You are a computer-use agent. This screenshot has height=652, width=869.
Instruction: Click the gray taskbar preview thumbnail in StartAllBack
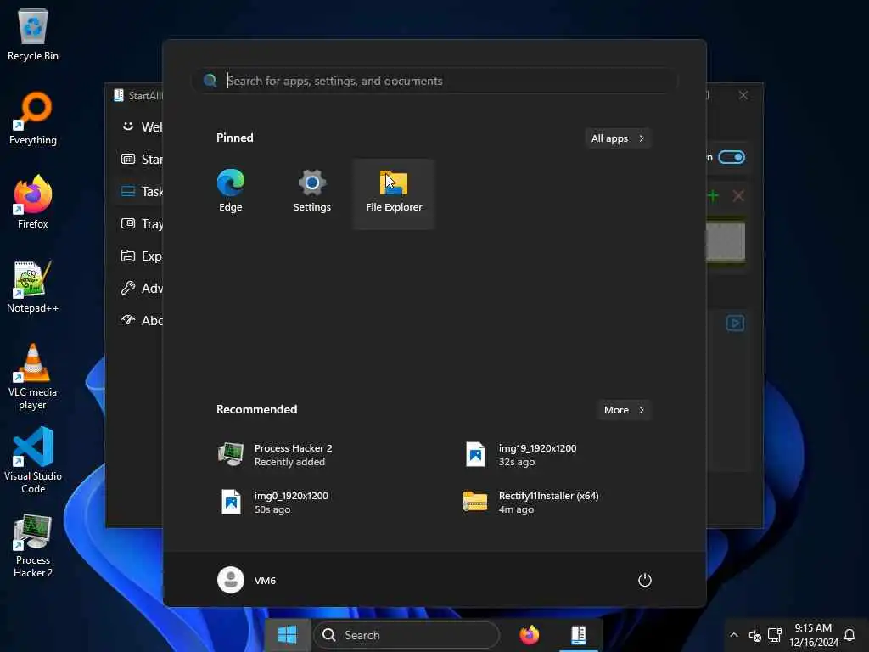pyautogui.click(x=726, y=242)
